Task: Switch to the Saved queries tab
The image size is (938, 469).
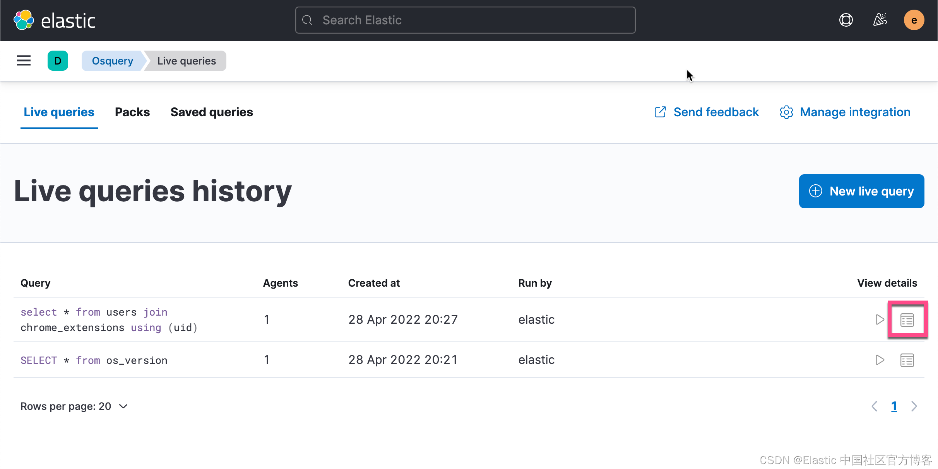Action: point(211,112)
